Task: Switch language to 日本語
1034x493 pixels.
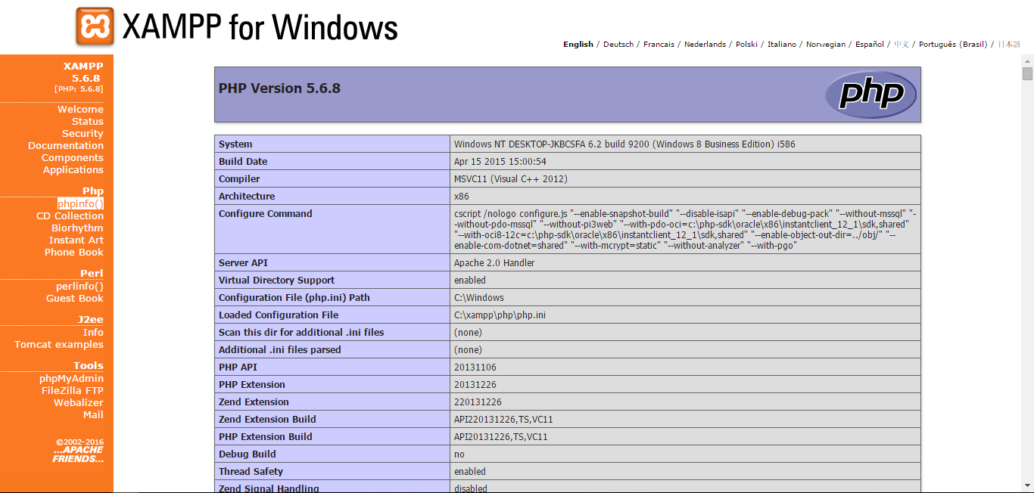Action: click(x=1009, y=45)
